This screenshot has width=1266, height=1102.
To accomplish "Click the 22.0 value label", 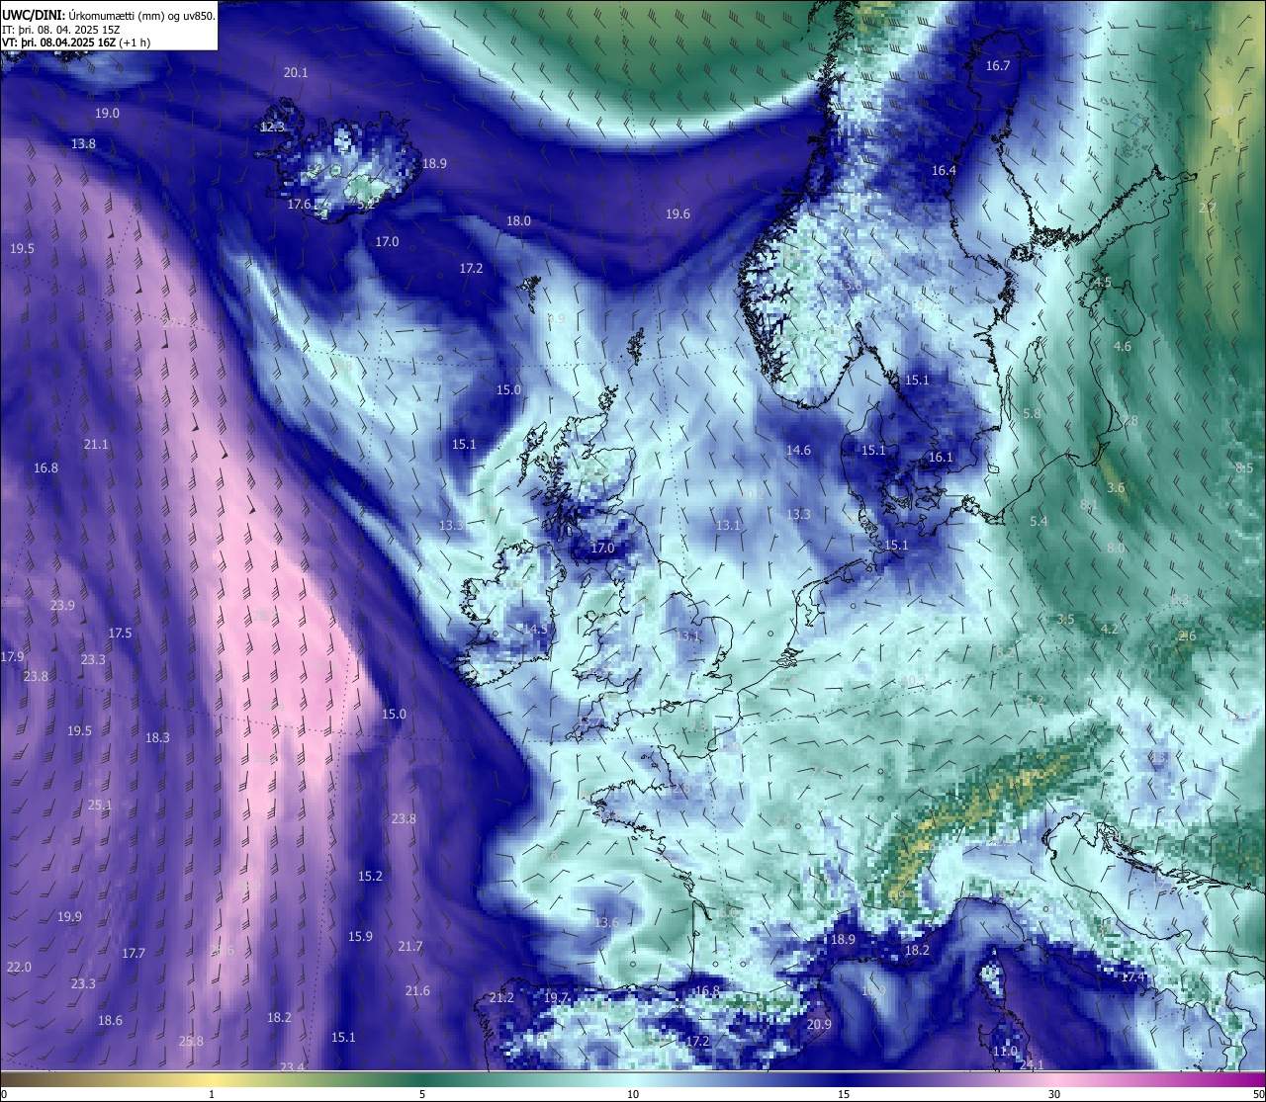I will (x=19, y=968).
